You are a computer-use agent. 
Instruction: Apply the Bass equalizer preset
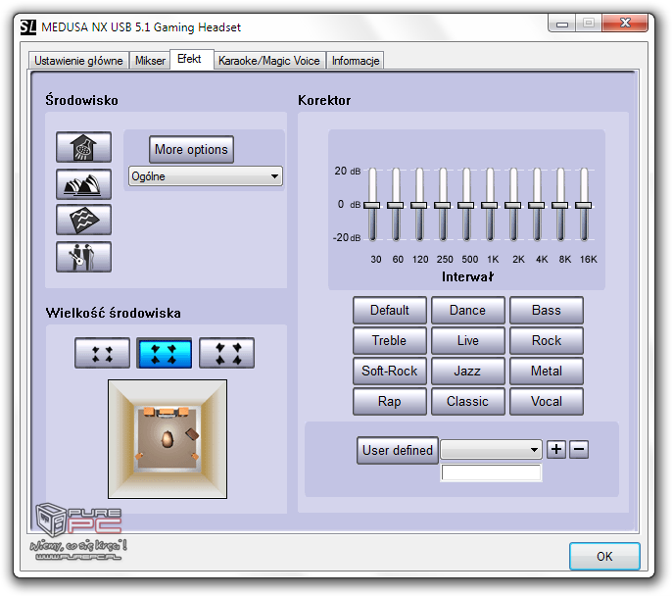[x=546, y=310]
